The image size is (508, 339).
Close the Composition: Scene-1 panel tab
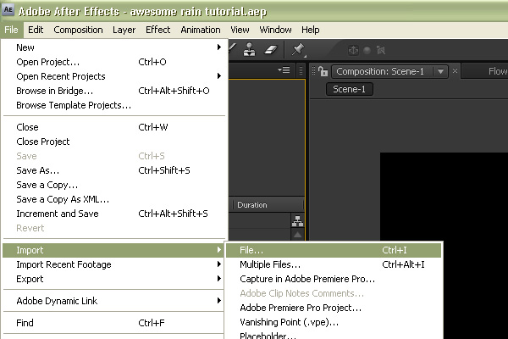455,70
